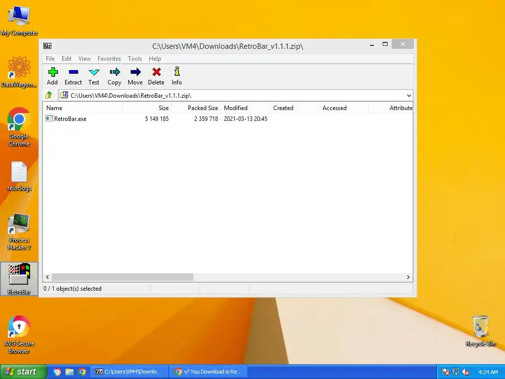
Task: Click the archive path input field
Action: (x=235, y=95)
